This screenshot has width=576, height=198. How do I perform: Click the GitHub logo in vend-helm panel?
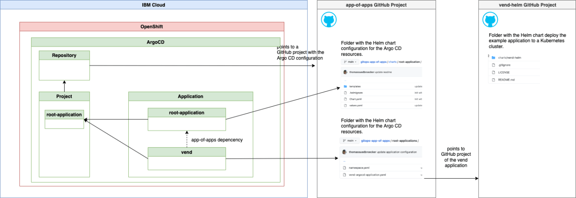pyautogui.click(x=490, y=20)
